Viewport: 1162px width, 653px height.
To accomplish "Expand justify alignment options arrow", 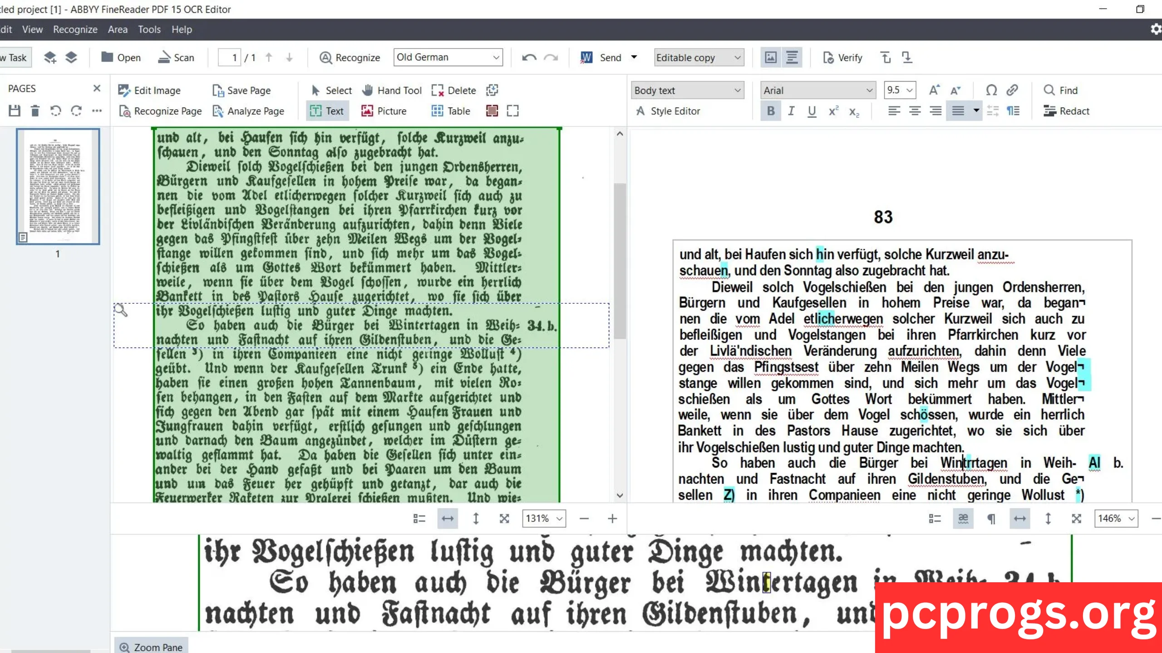I will (976, 111).
